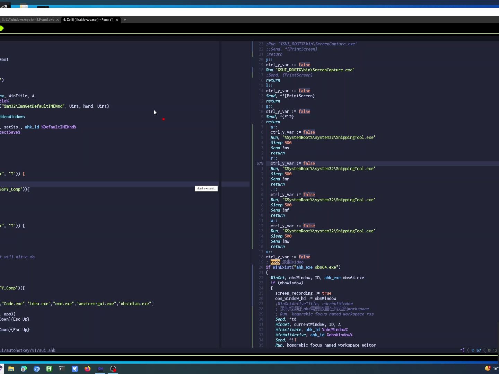This screenshot has width=499, height=374.
Task: Click the 'r::' hotkey label line
Action: pos(274,158)
